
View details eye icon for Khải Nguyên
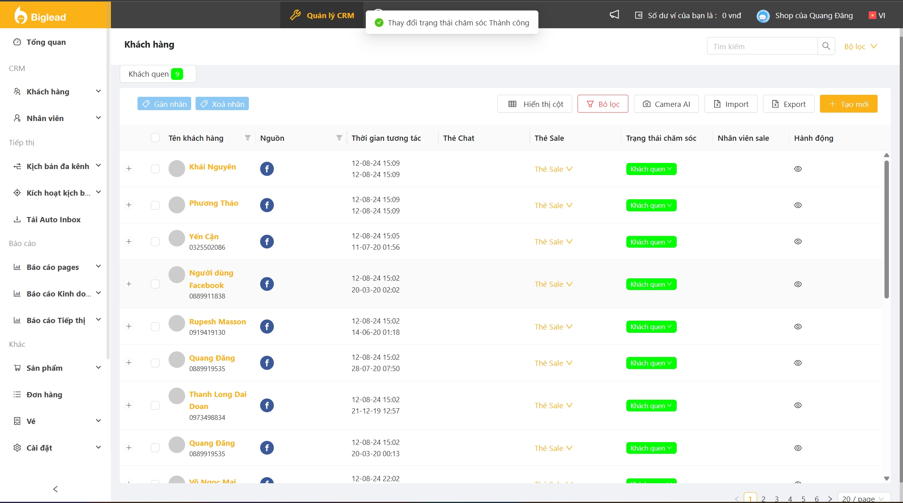click(798, 169)
